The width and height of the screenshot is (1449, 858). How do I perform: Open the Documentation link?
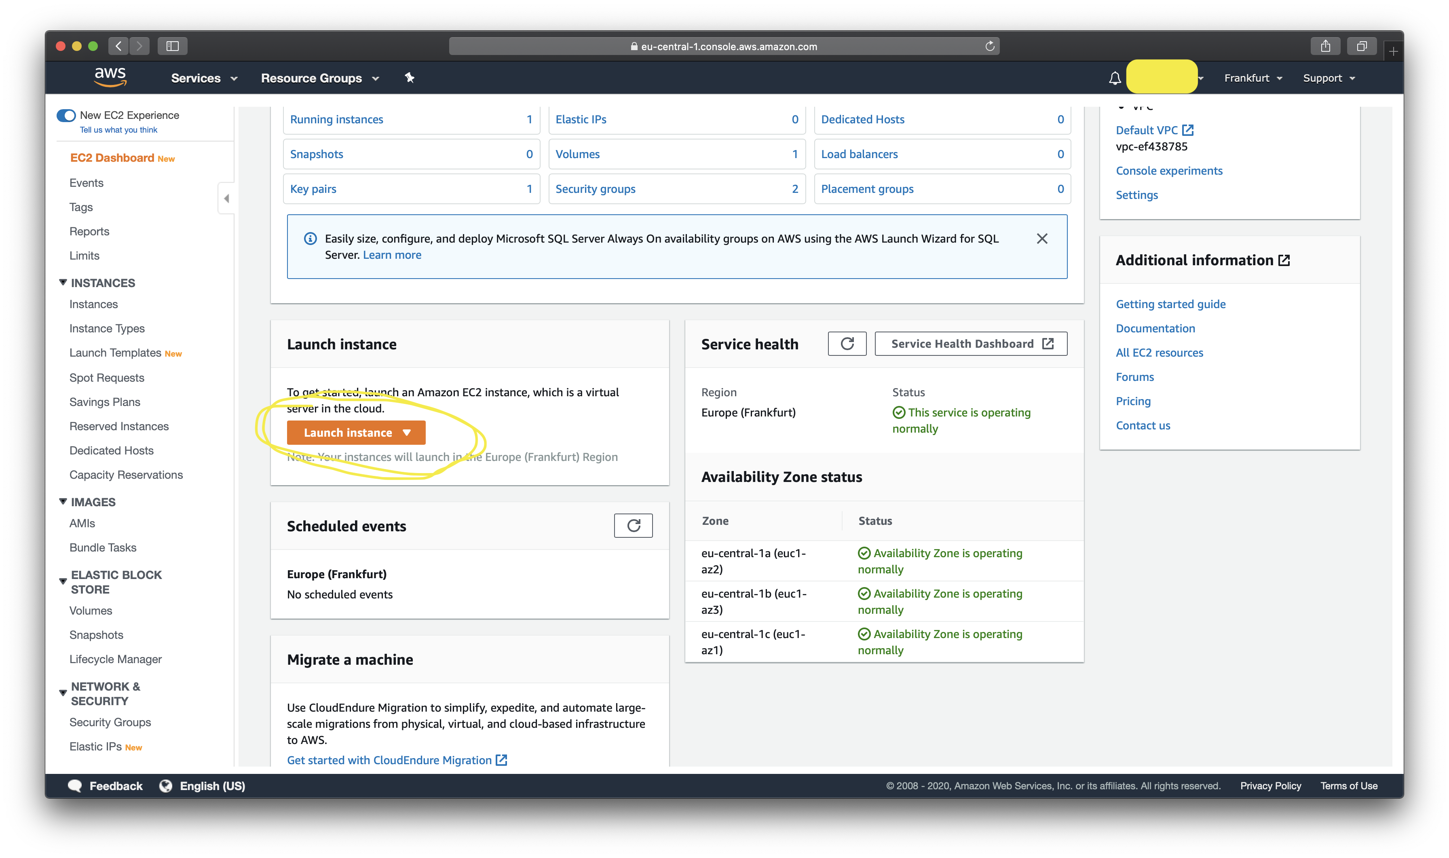pos(1155,328)
